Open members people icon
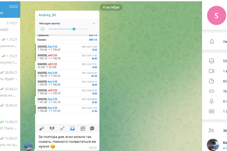 point(211,131)
